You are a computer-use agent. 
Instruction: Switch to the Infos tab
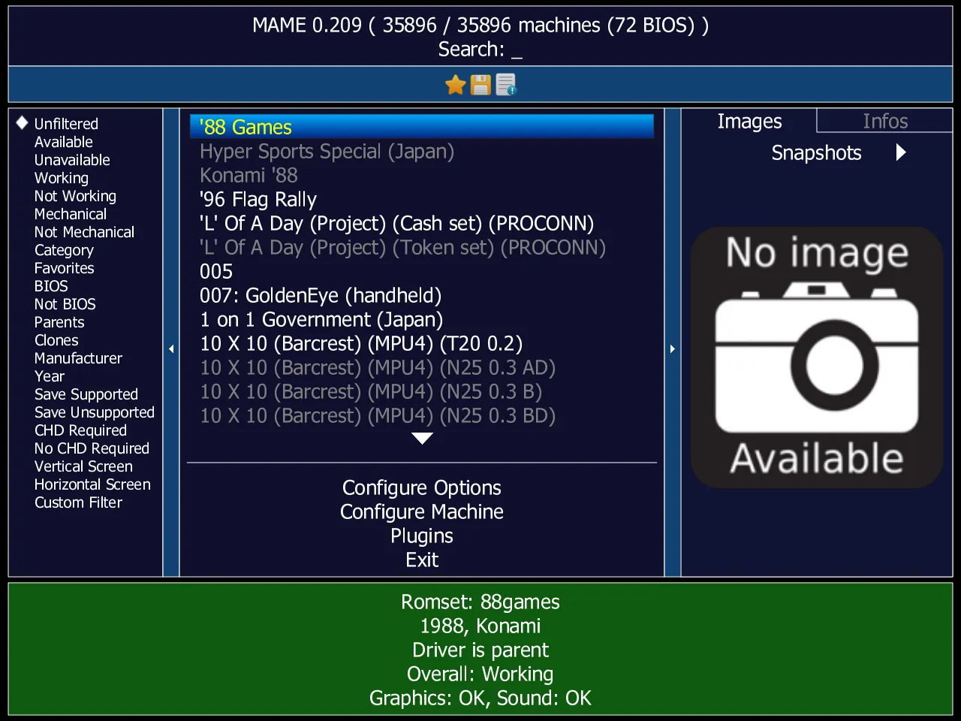point(884,120)
